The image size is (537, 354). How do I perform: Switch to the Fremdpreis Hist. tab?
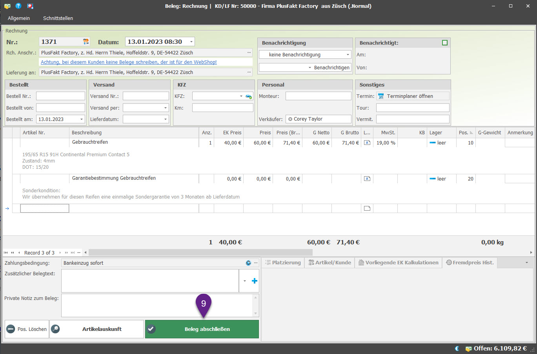pos(470,263)
